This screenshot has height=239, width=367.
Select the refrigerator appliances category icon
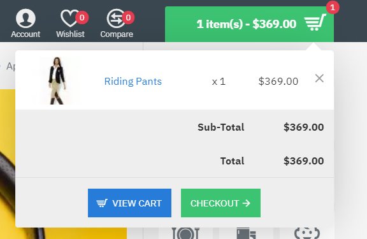click(246, 233)
